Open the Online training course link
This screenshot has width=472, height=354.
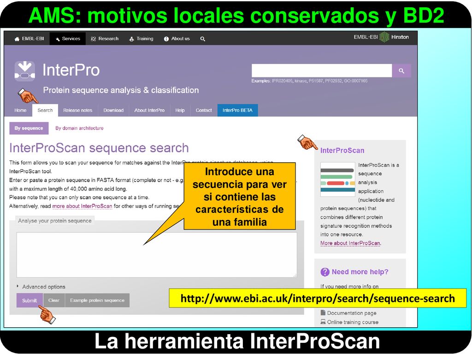[x=353, y=322]
